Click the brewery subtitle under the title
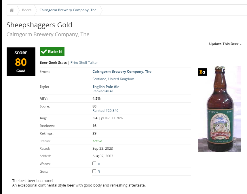 (48, 34)
